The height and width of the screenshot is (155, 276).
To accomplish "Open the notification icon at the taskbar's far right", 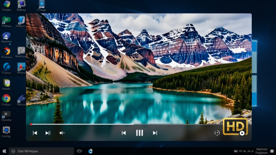I will [272, 151].
